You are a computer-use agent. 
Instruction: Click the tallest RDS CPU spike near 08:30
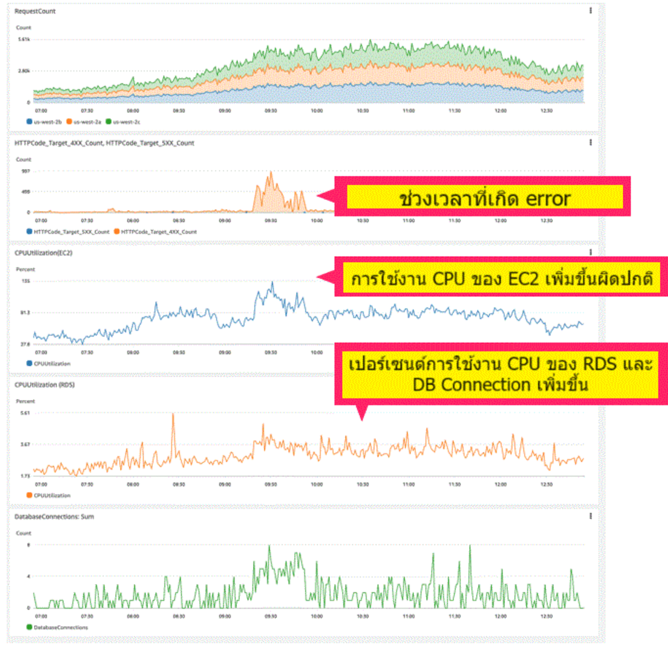click(x=173, y=414)
